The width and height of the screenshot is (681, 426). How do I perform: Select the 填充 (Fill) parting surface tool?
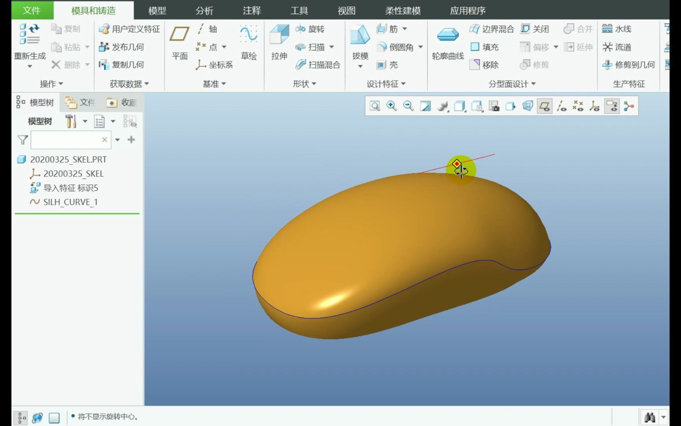pos(485,47)
